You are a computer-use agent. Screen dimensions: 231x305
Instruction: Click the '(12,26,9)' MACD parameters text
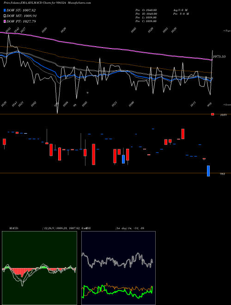(x=49, y=228)
